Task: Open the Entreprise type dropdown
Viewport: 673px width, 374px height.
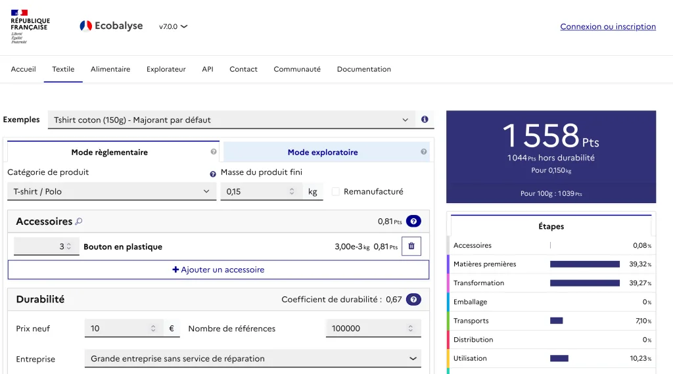Action: 253,359
